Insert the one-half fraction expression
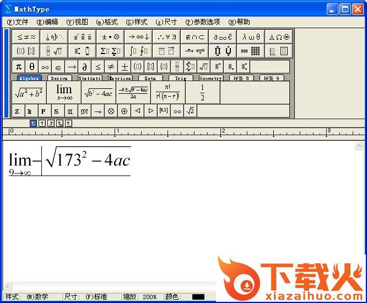The image size is (367, 303). click(203, 93)
